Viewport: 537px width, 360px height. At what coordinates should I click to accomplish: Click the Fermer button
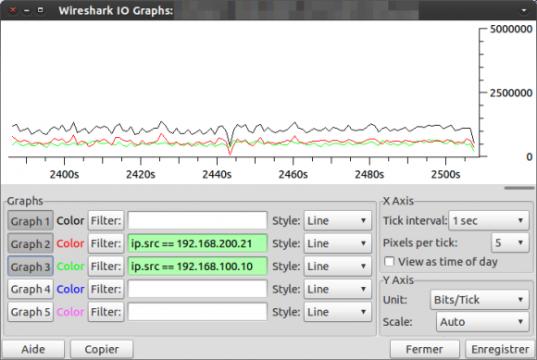coord(424,350)
